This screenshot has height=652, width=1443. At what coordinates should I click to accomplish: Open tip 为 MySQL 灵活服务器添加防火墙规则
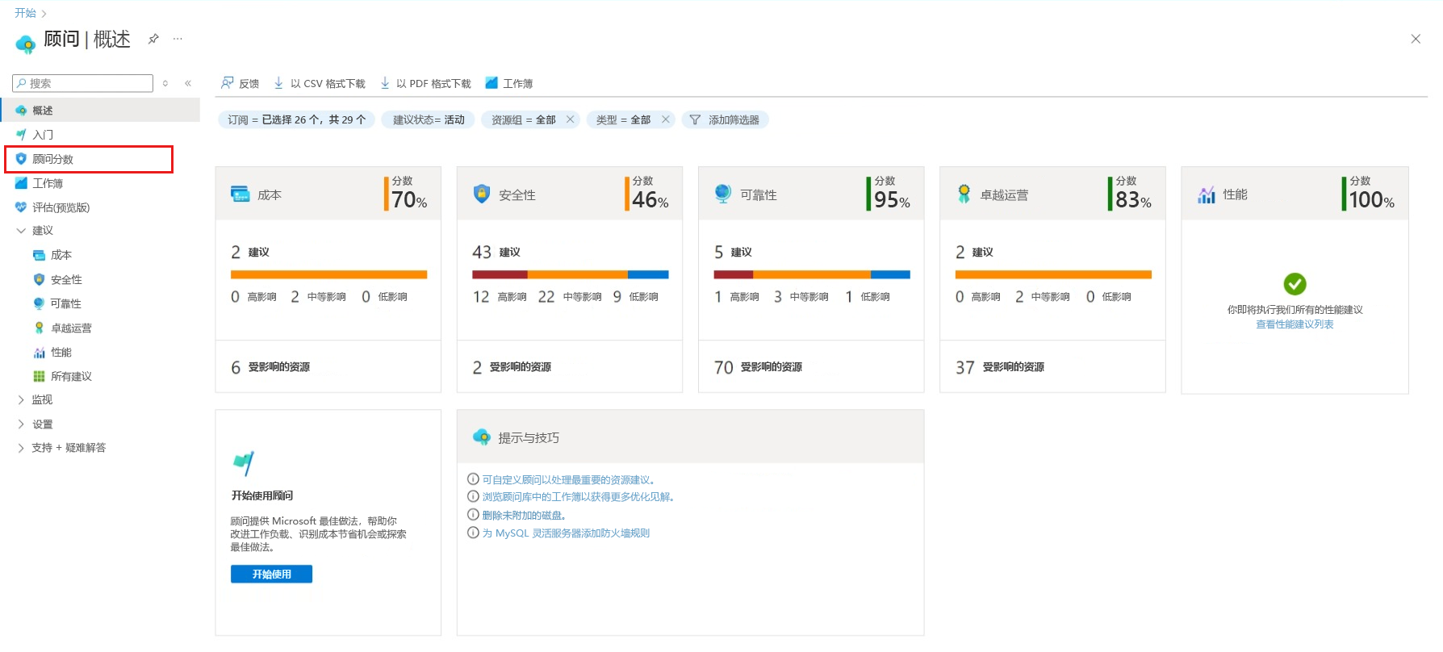tap(566, 533)
